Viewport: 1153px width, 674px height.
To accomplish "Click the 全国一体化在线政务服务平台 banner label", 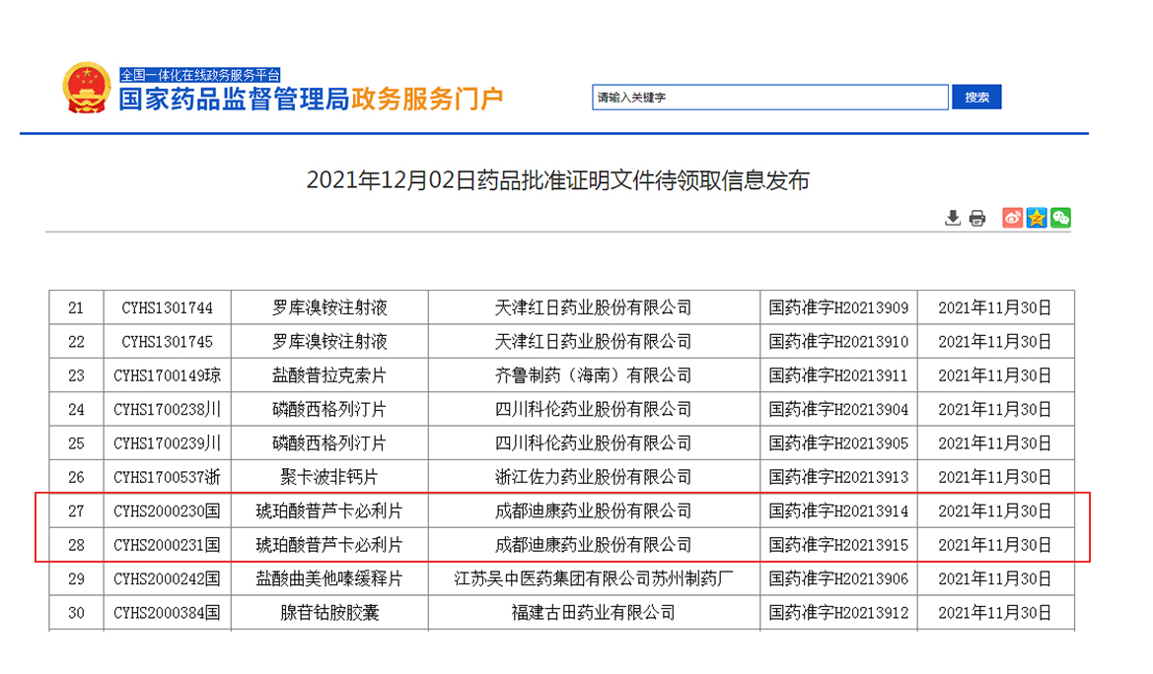I will tap(200, 75).
